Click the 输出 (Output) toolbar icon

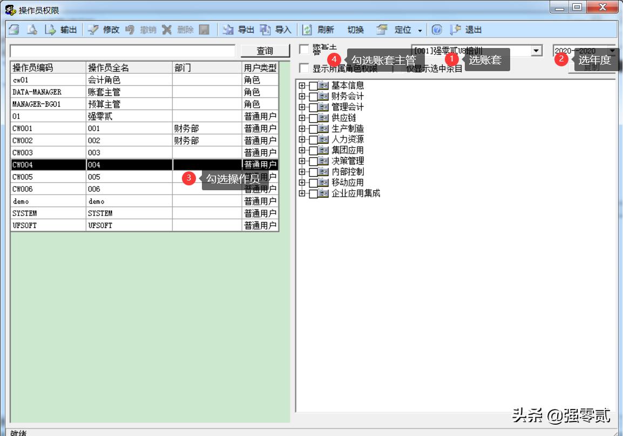click(59, 30)
